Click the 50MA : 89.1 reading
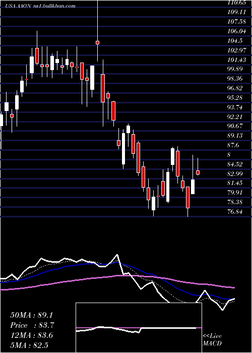This screenshot has height=353, width=252. [x=33, y=315]
